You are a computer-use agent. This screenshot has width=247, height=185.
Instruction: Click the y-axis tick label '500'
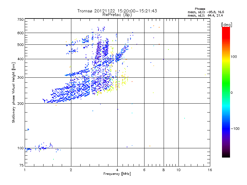(20, 45)
